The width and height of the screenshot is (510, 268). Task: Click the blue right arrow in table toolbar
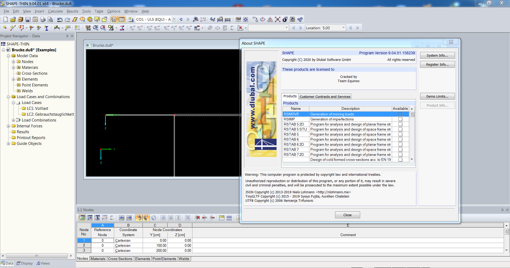pos(129,218)
